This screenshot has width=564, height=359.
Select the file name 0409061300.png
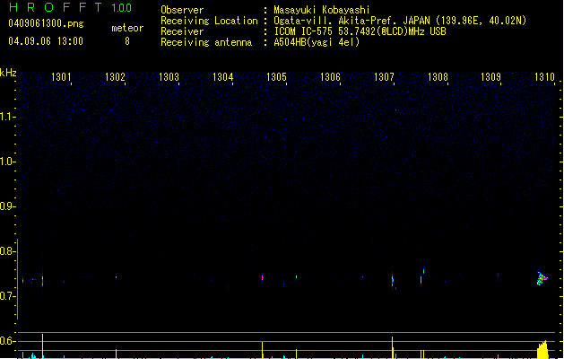pos(46,23)
